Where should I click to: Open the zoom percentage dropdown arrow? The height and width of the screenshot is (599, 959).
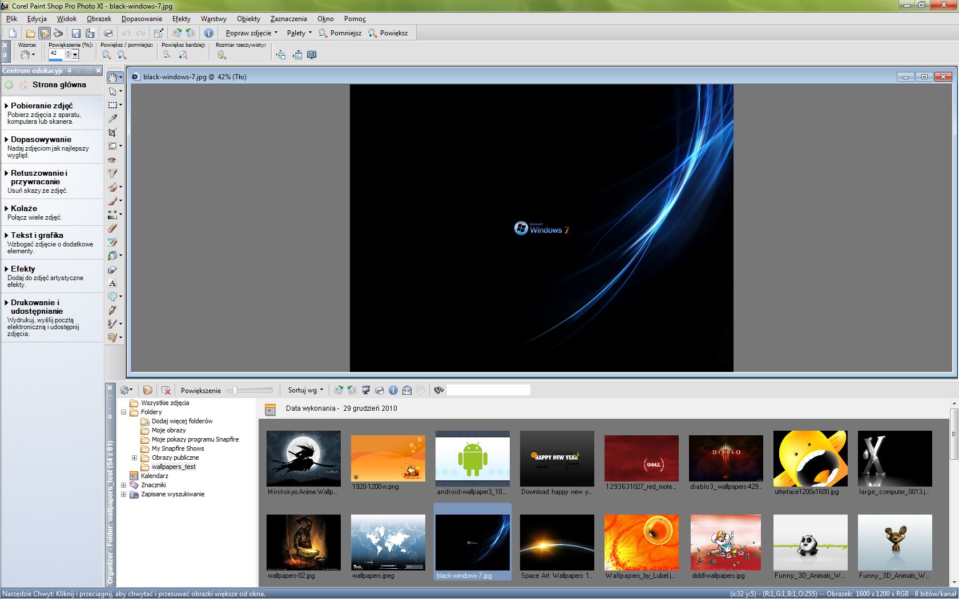click(75, 54)
